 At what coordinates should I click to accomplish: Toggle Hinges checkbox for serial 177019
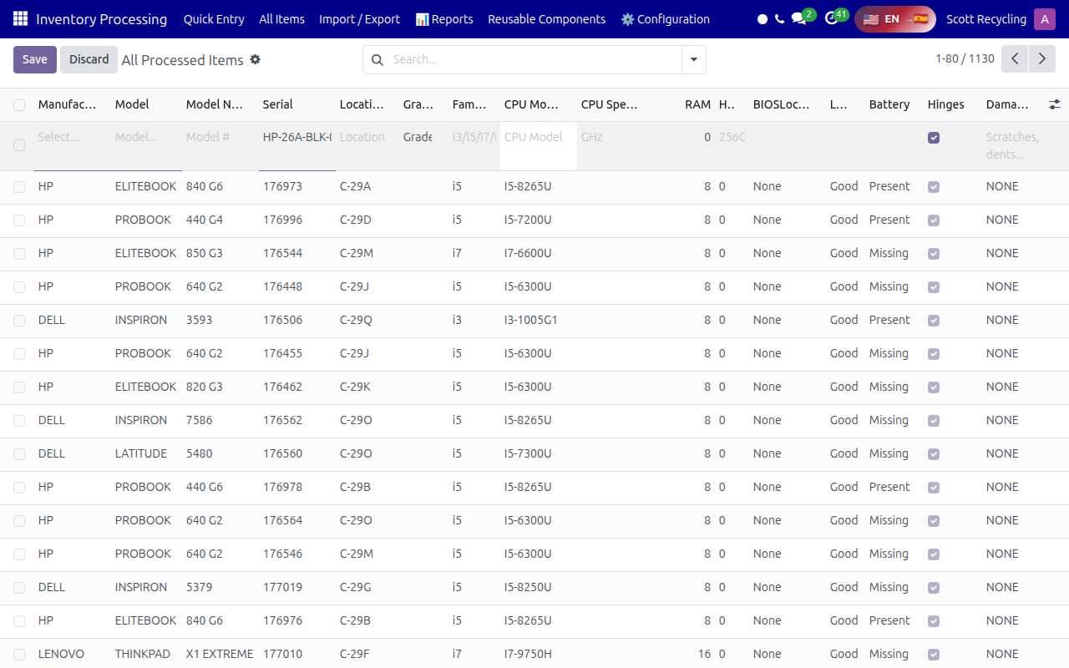(934, 588)
